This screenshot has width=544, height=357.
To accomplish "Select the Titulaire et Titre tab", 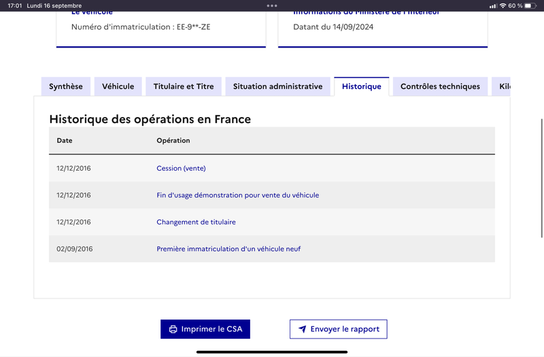I will point(184,86).
